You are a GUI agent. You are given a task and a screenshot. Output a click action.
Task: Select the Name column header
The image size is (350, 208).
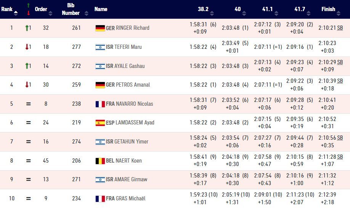101,9
